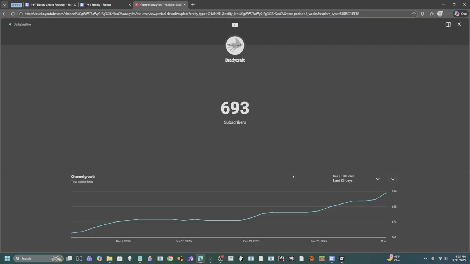Viewport: 470px width, 264px height.
Task: Click the 693 subscriber count
Action: coord(235,108)
